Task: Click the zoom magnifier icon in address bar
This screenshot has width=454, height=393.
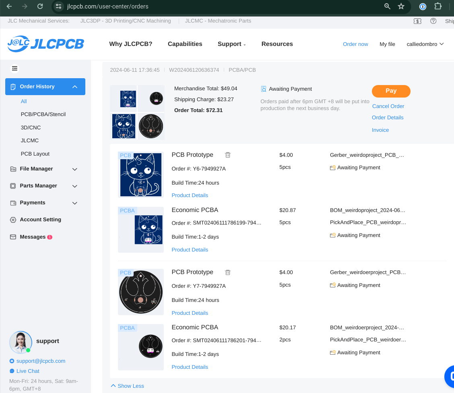Action: (x=387, y=6)
